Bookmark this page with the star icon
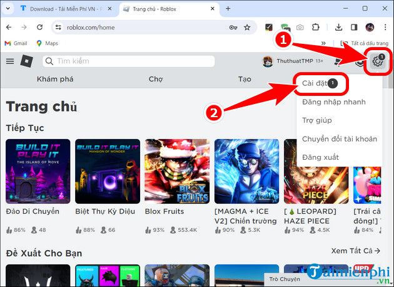The height and width of the screenshot is (287, 394). point(247,27)
